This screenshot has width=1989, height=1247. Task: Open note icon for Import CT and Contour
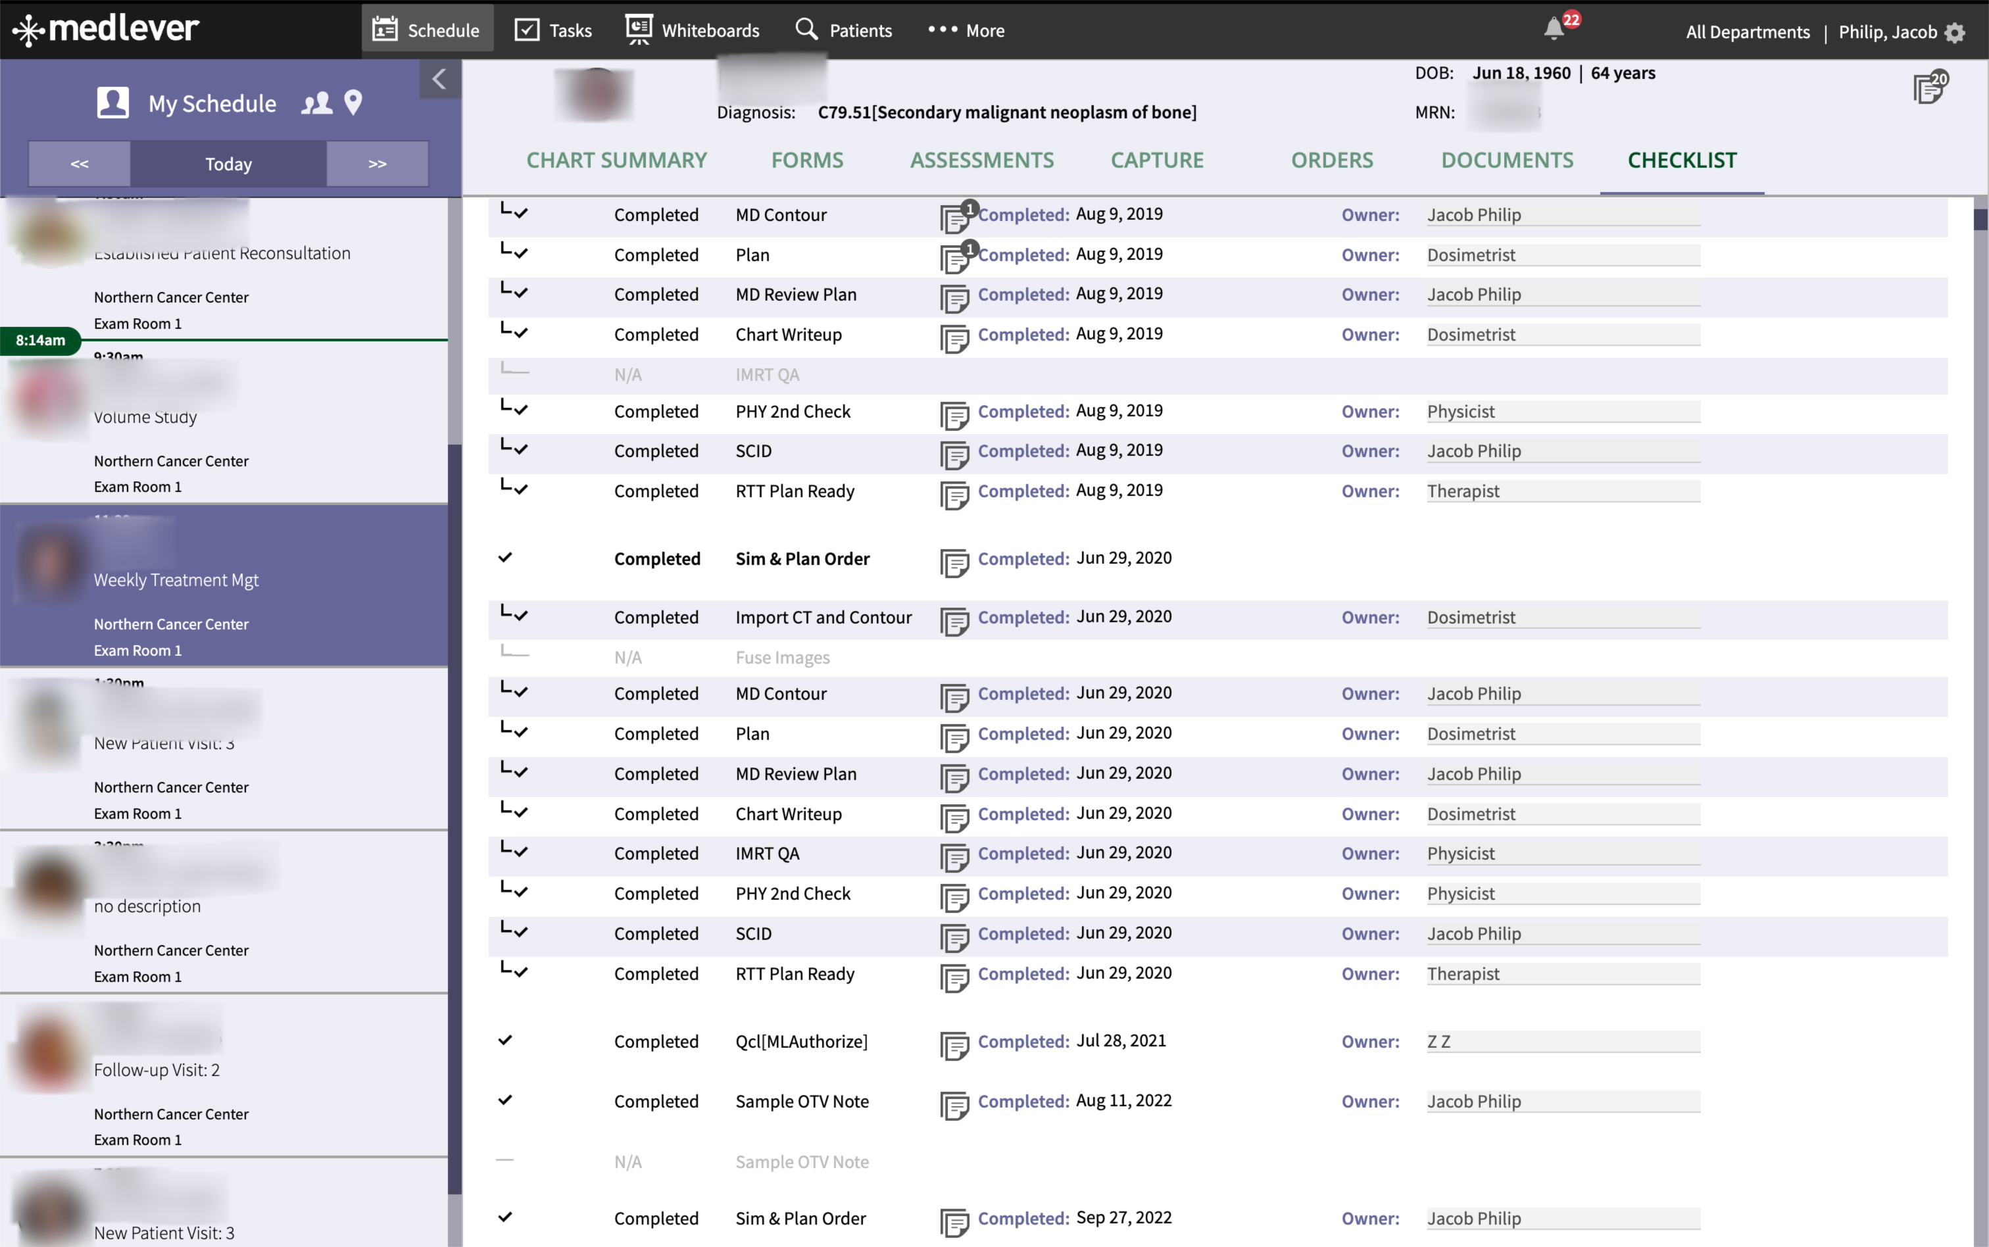point(955,622)
